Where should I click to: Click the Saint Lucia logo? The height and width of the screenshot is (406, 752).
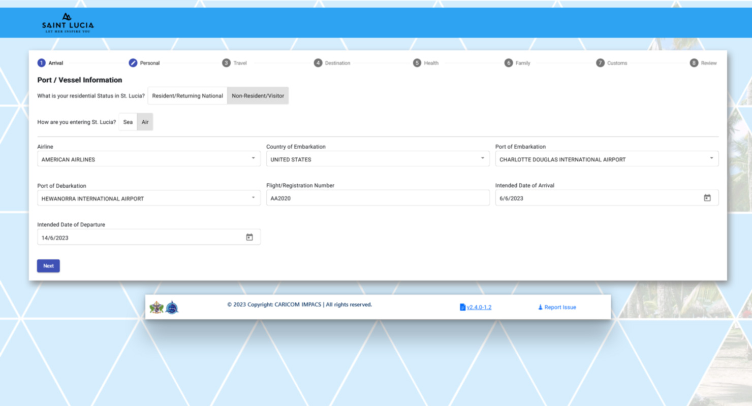click(x=68, y=23)
